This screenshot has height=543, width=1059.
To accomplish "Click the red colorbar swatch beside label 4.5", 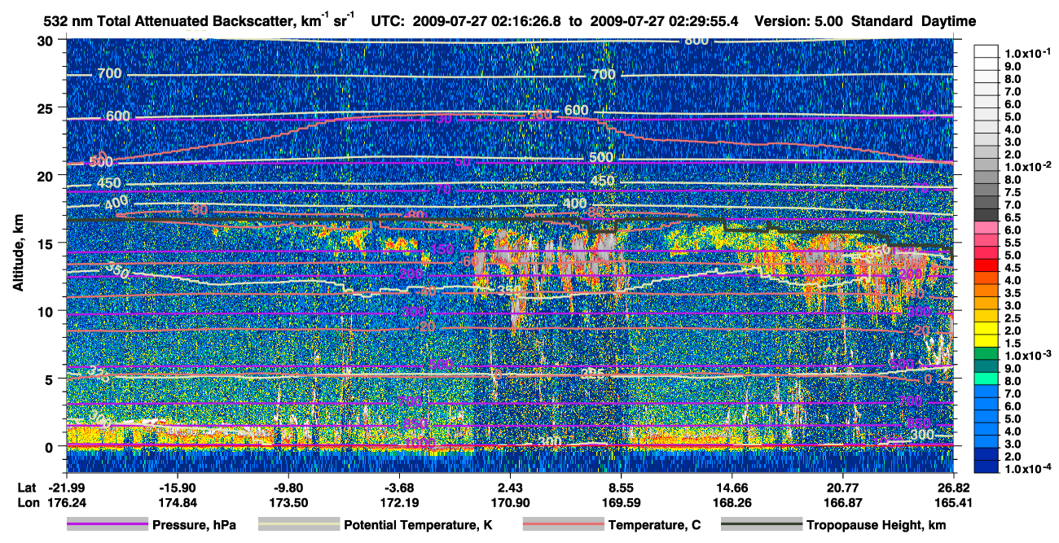I will pos(986,265).
